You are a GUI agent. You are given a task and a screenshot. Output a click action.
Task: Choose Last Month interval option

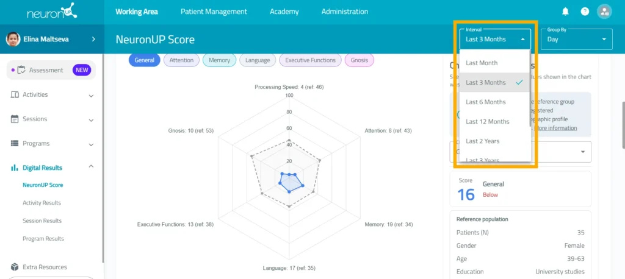(x=495, y=63)
